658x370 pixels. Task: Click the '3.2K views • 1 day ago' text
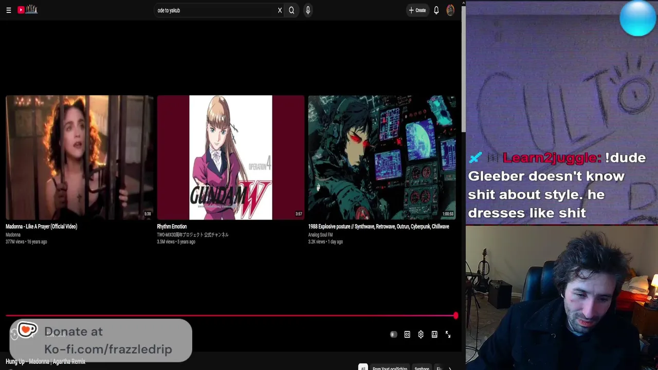(x=325, y=242)
